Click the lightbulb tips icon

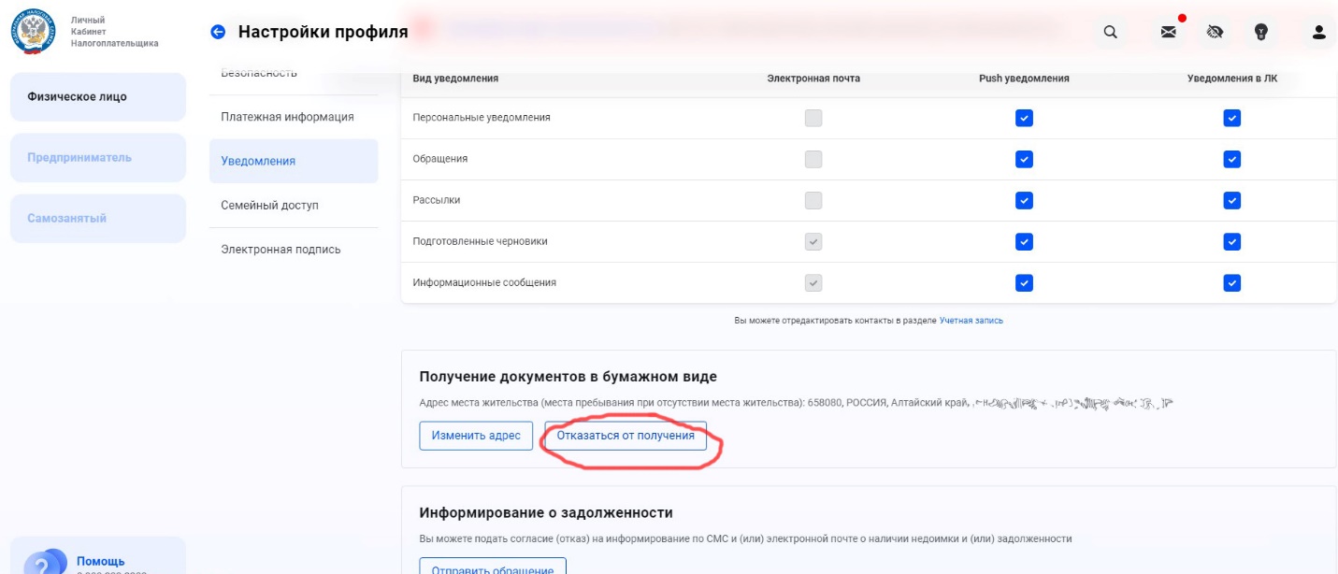(x=1260, y=32)
